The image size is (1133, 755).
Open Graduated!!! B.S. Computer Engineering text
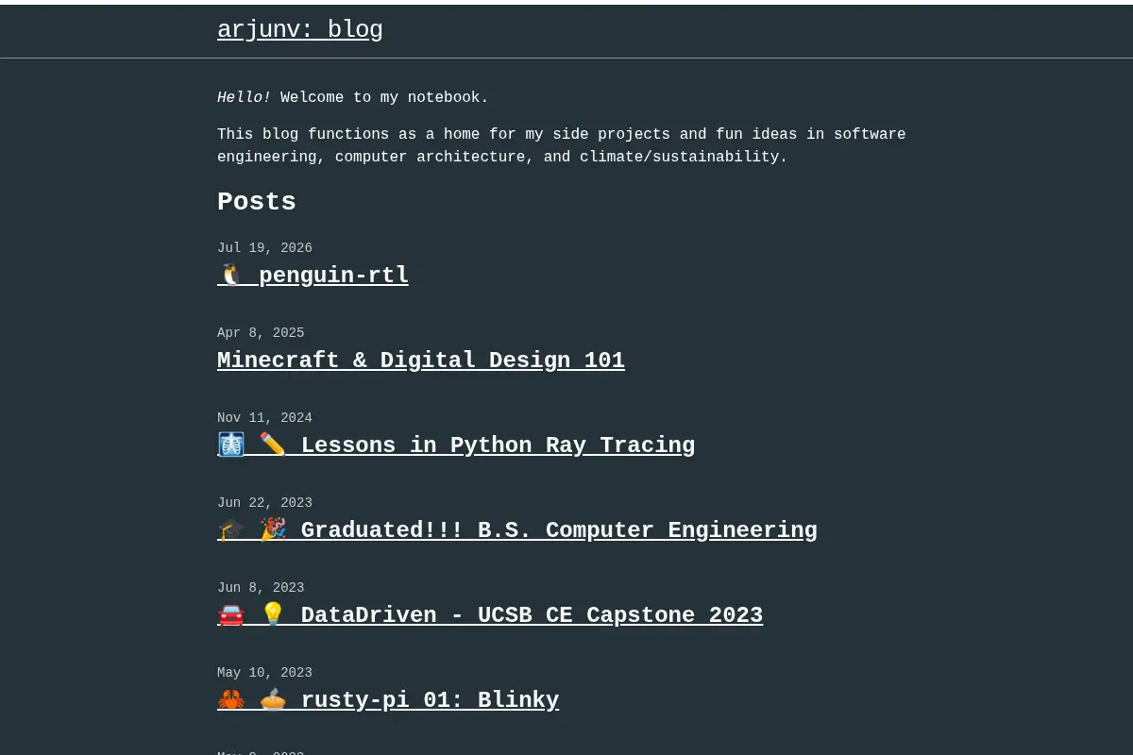point(559,530)
